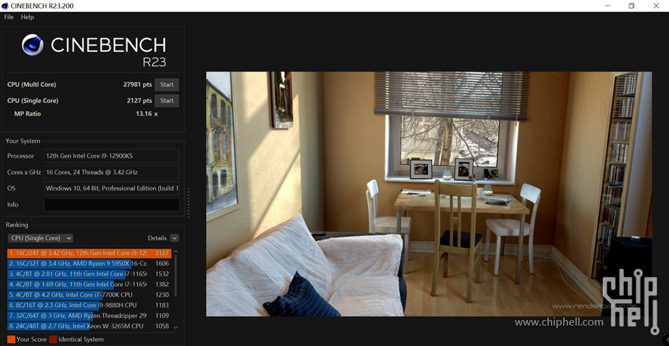The height and width of the screenshot is (346, 669).
Task: Click the Cinebench R23 sphere logo
Action: pos(33,45)
